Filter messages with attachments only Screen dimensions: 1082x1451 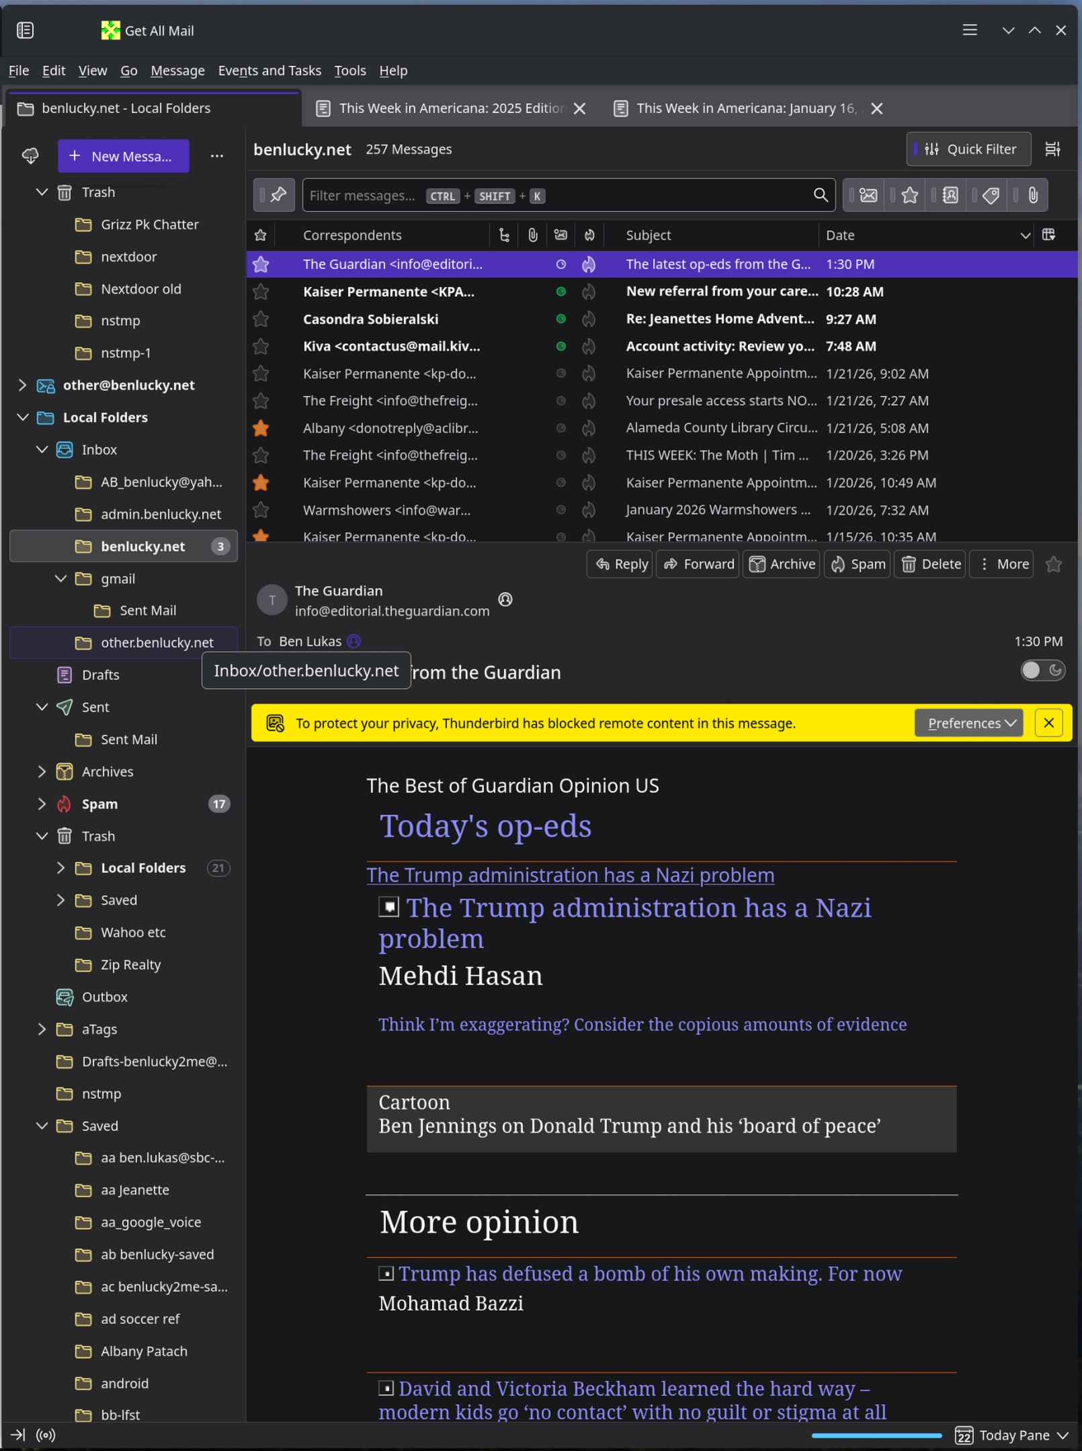(1033, 196)
